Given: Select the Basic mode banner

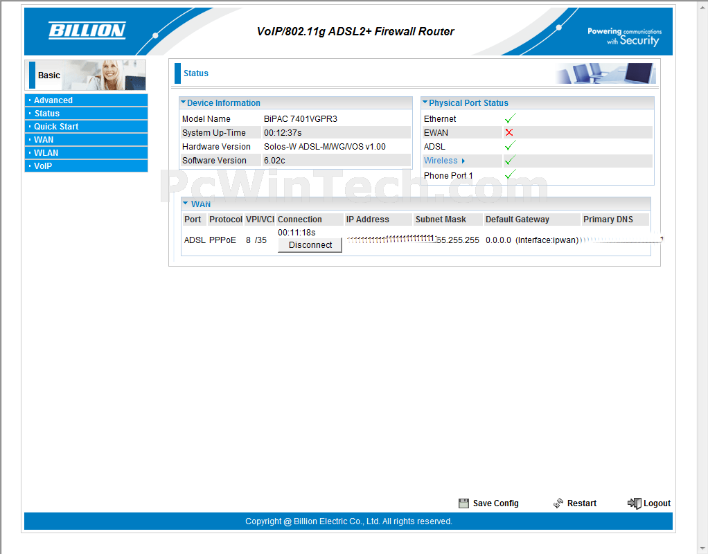Looking at the screenshot, I should [85, 75].
